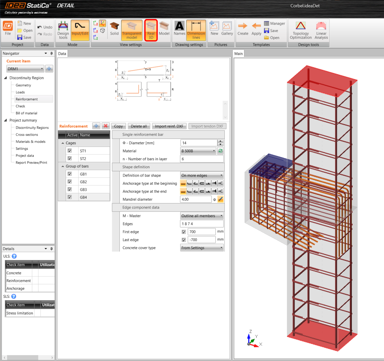Uncheck the Active box for cage ST1

click(x=69, y=150)
